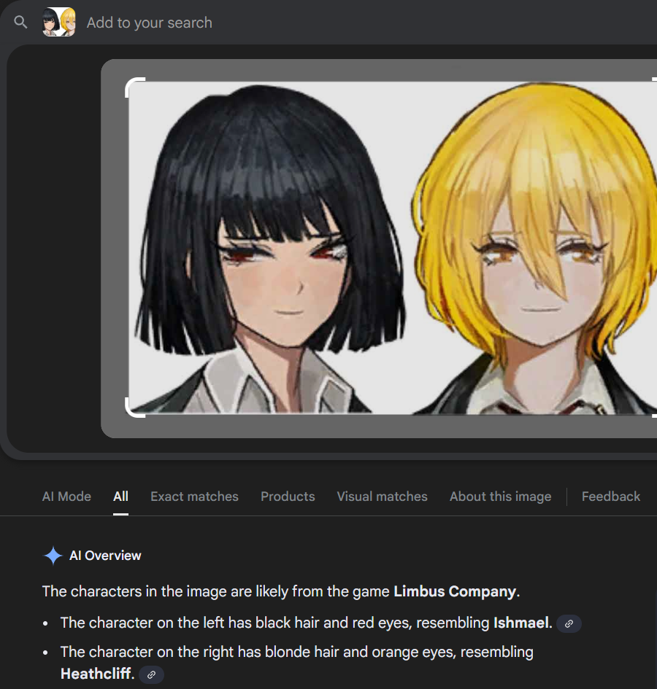This screenshot has height=689, width=657.
Task: Click the AI Overview sparkle icon
Action: (53, 556)
